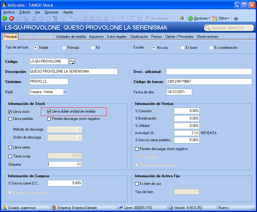Open the Edición menu
The height and width of the screenshot is (212, 257).
[x=25, y=12]
